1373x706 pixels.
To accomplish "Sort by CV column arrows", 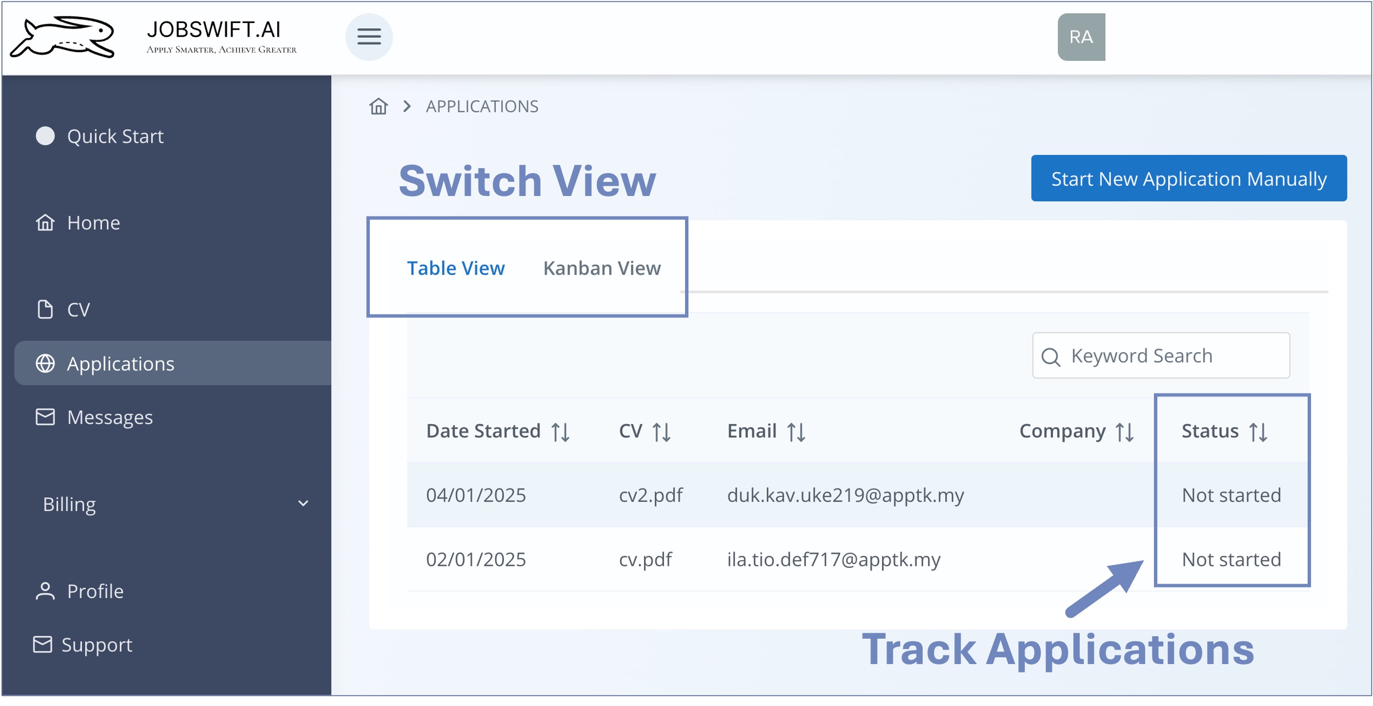I will [662, 432].
